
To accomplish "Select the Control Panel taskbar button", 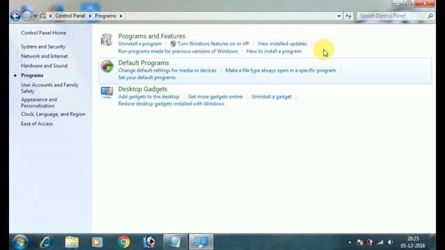I will pyautogui.click(x=201, y=242).
